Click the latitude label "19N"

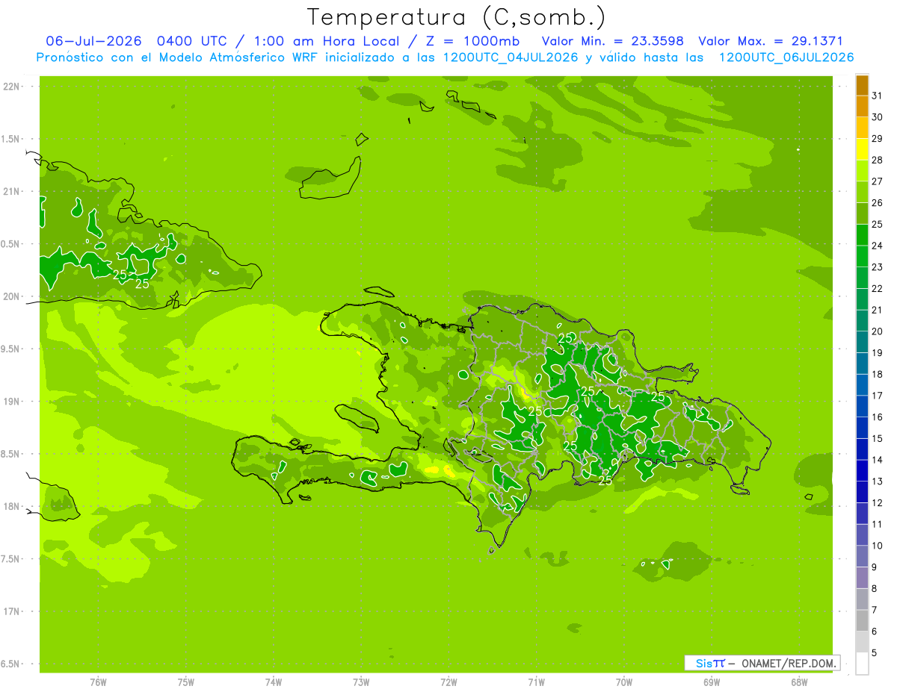(x=11, y=402)
